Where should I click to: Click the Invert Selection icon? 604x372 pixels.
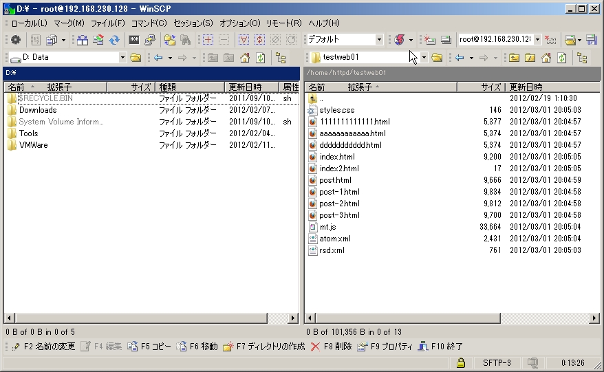click(259, 39)
